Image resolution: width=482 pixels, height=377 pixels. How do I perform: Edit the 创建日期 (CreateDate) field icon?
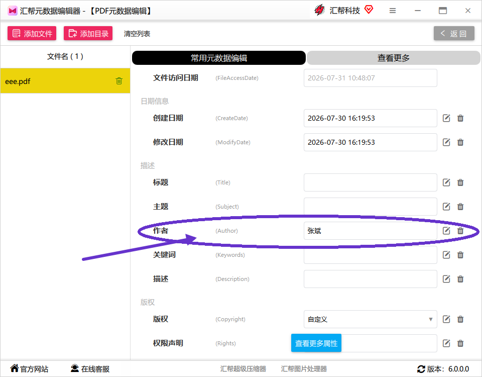tap(446, 118)
